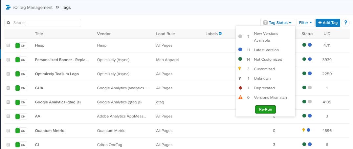This screenshot has height=149, width=353.
Task: Click the Tealium logo icon in breadcrumb
Action: coord(8,8)
